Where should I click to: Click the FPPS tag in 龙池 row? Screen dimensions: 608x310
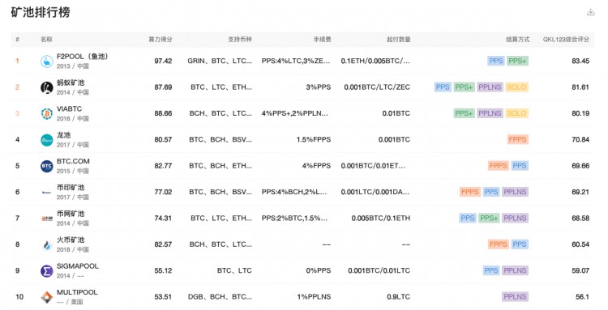pos(518,139)
